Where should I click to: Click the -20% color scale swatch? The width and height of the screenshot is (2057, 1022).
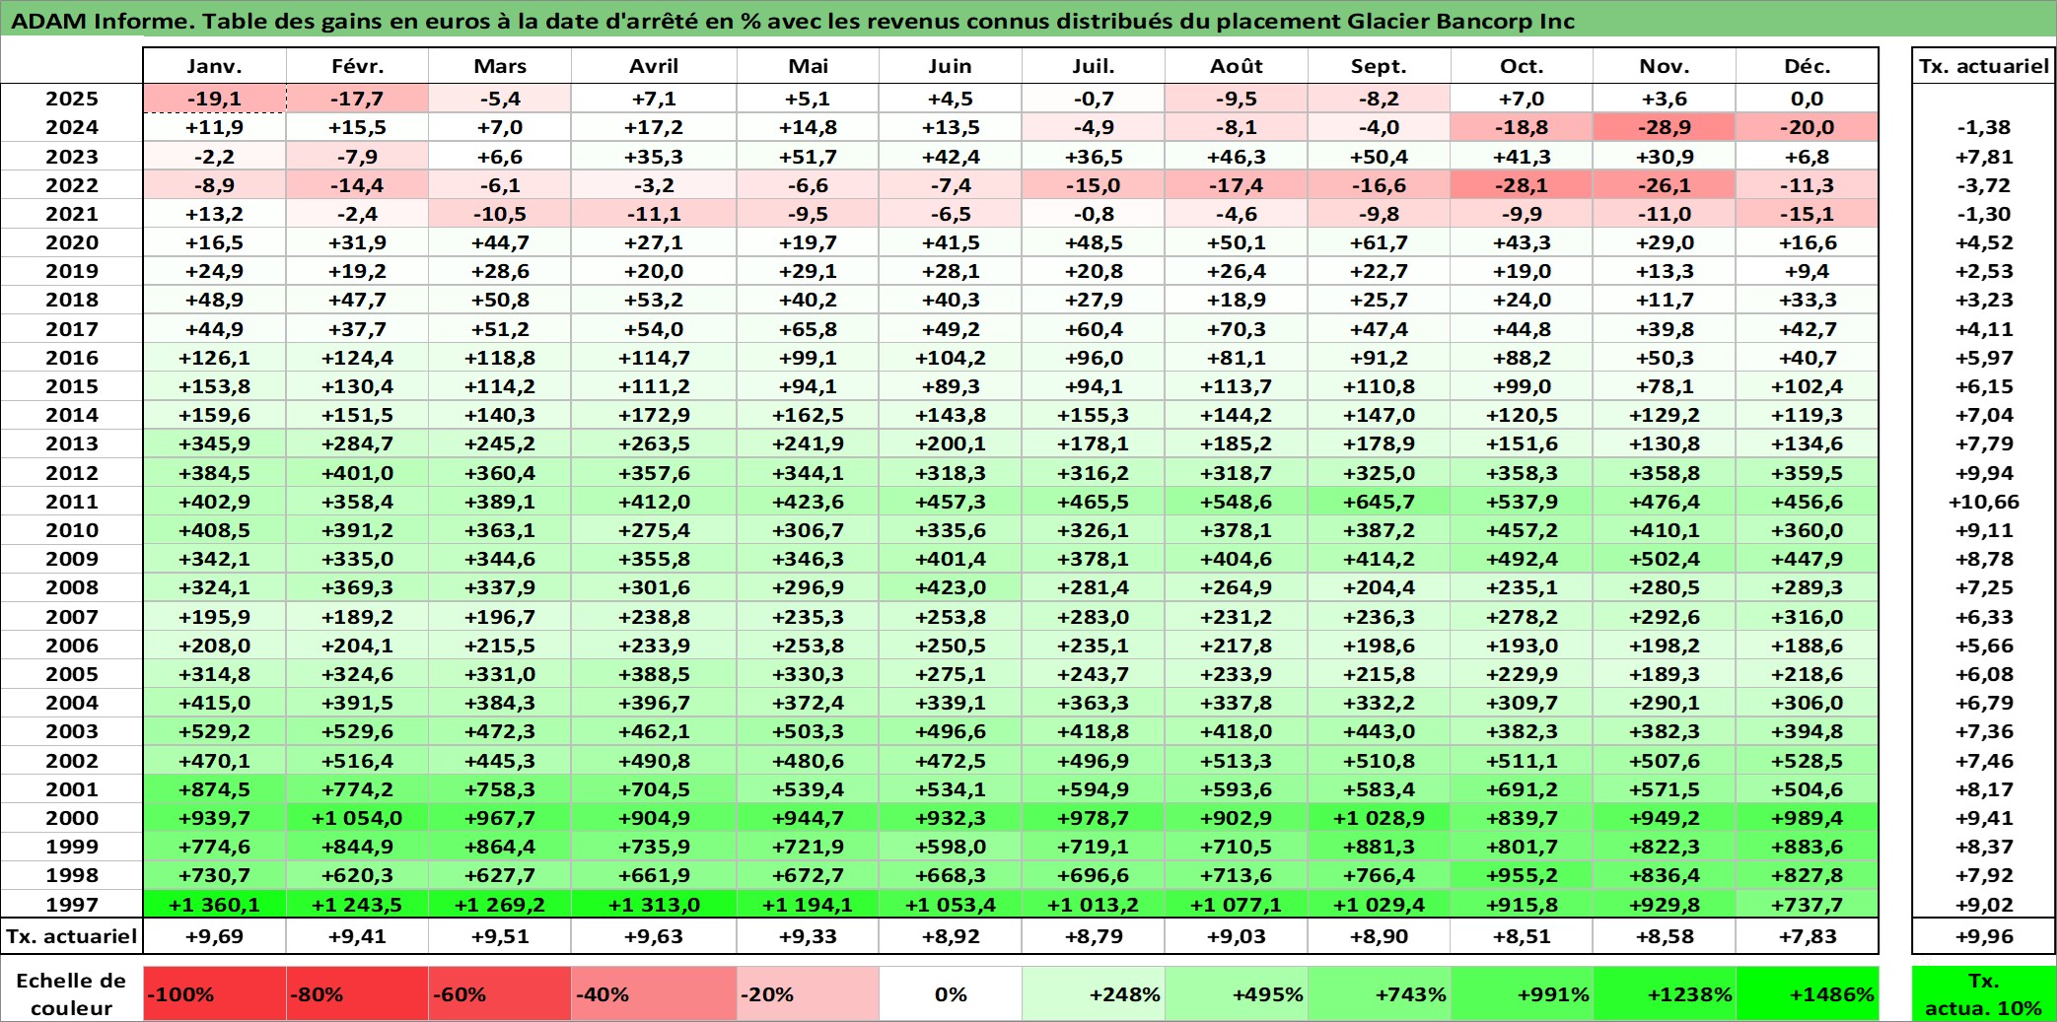click(x=808, y=993)
